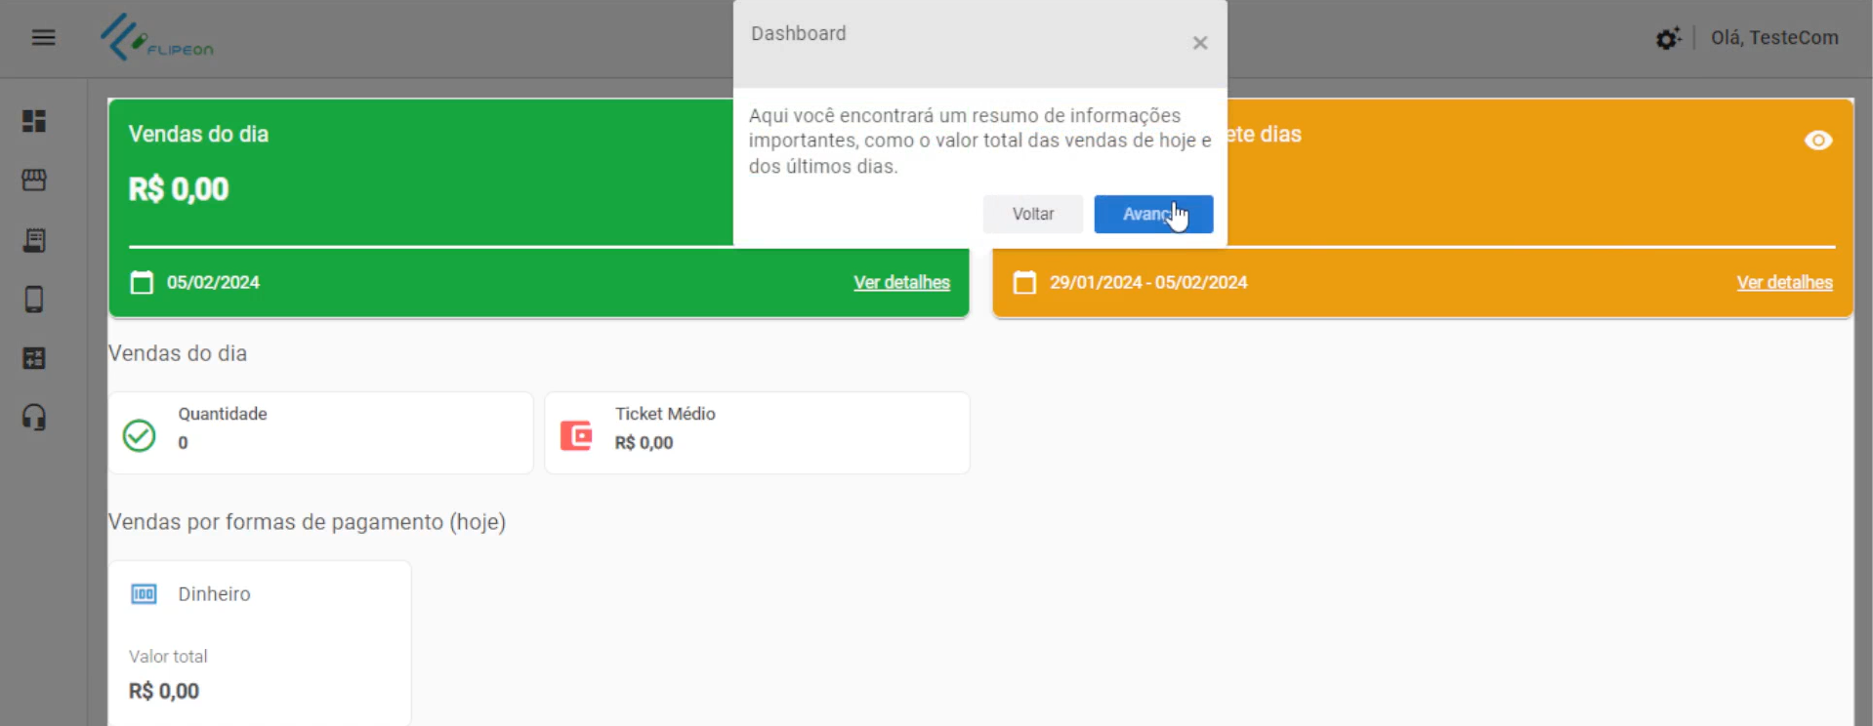Click the 29/01/2024 - 05/02/2024 date range
1873x726 pixels.
pos(1148,282)
